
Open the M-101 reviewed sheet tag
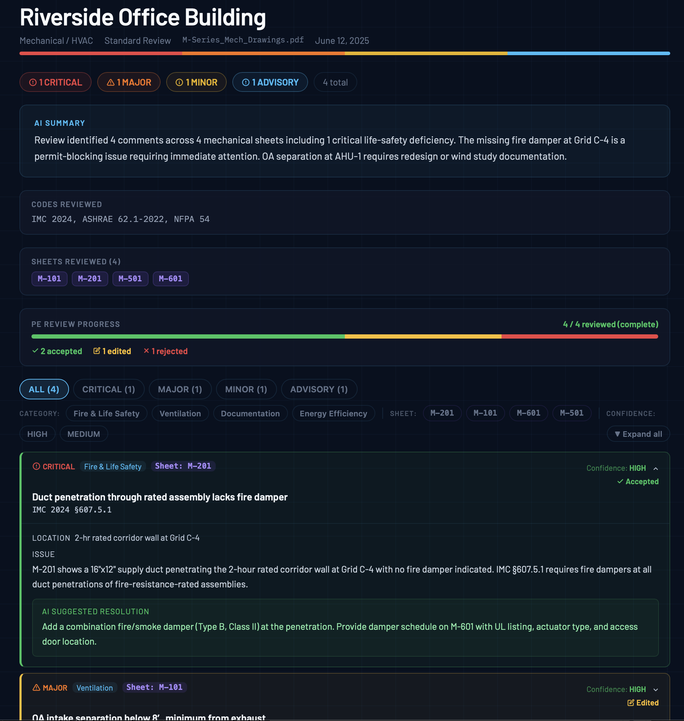pos(49,279)
